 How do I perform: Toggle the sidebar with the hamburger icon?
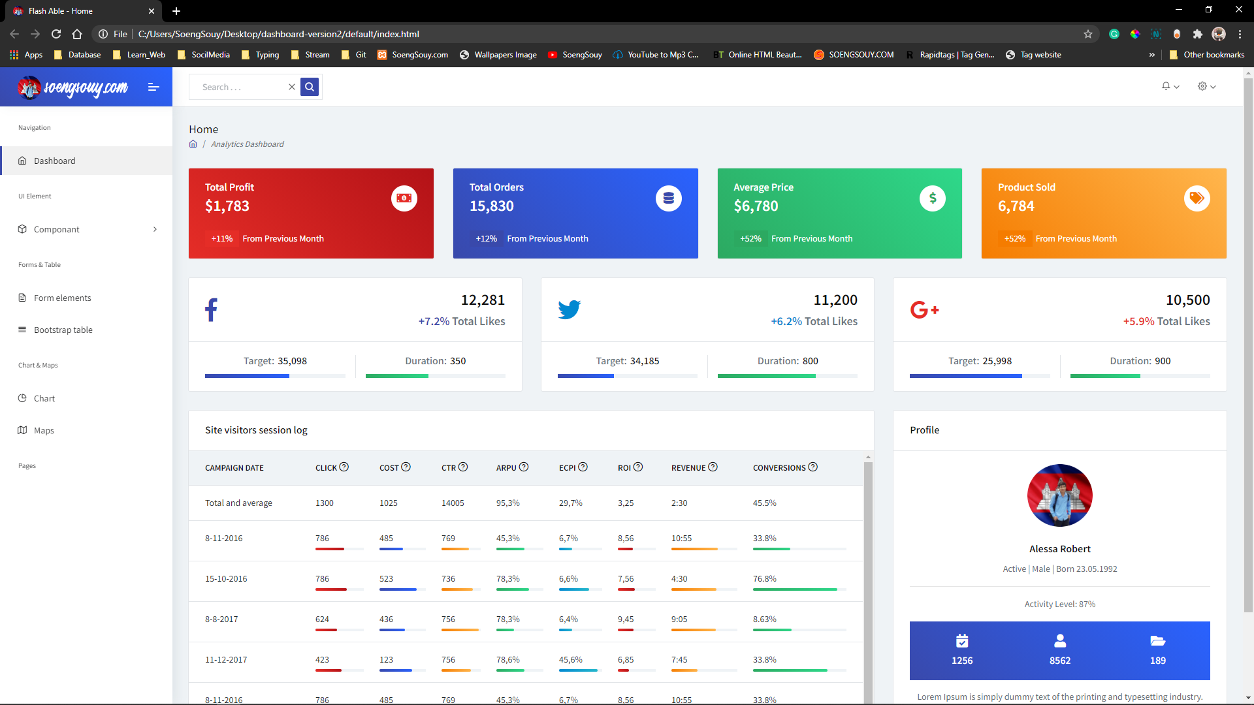point(153,87)
